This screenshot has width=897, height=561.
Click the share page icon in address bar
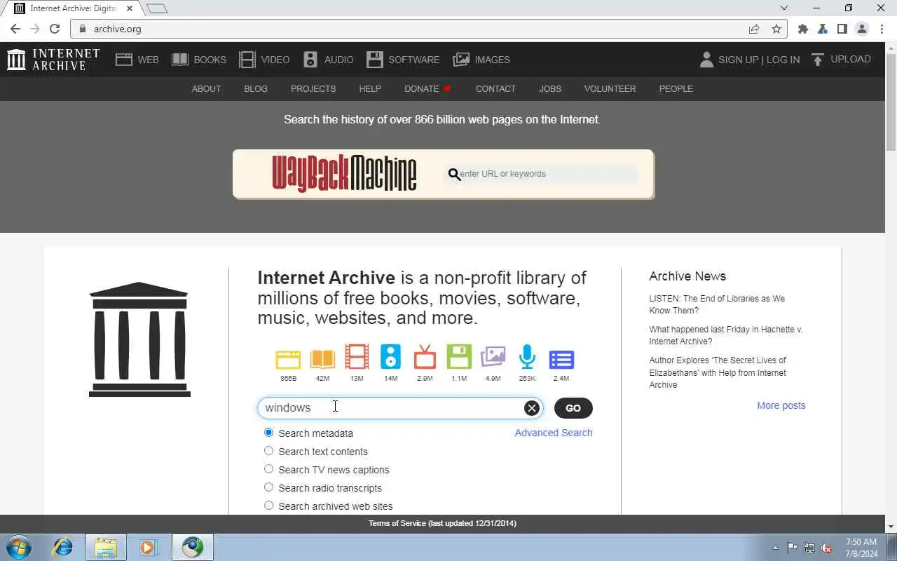click(x=754, y=29)
